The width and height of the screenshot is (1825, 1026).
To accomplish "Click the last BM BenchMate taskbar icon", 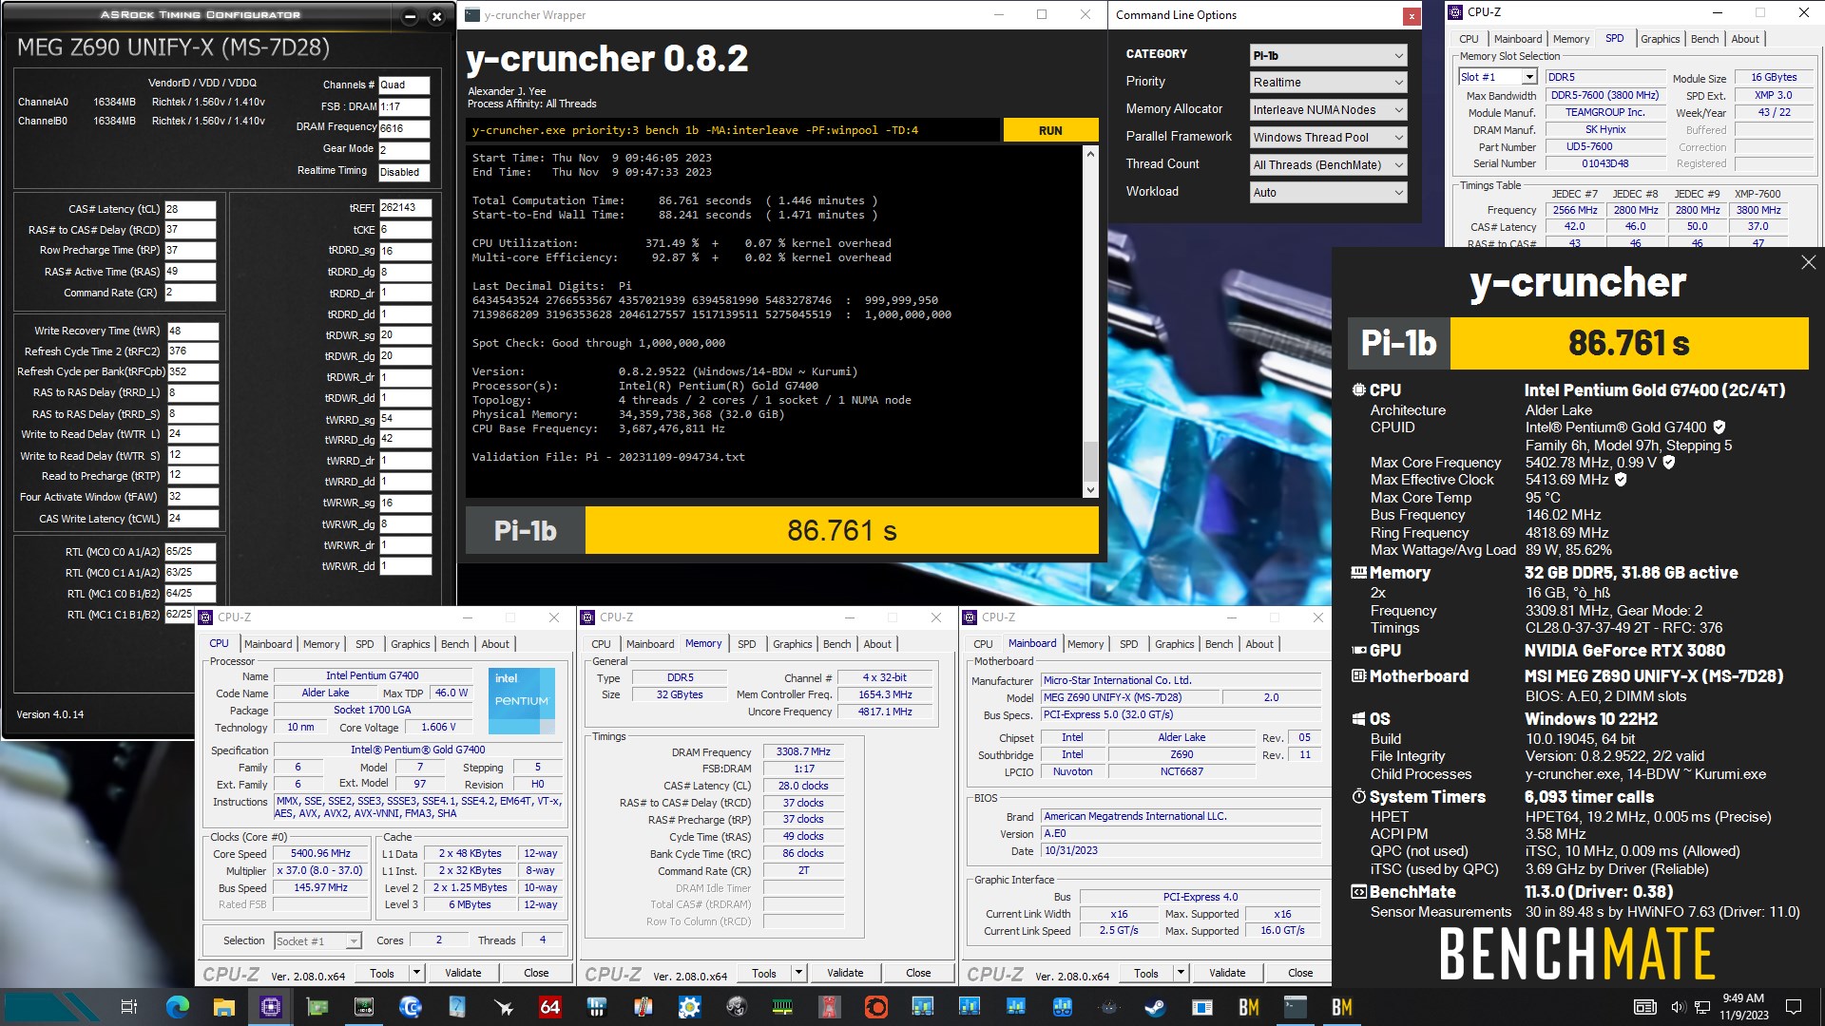I will click(x=1341, y=1007).
